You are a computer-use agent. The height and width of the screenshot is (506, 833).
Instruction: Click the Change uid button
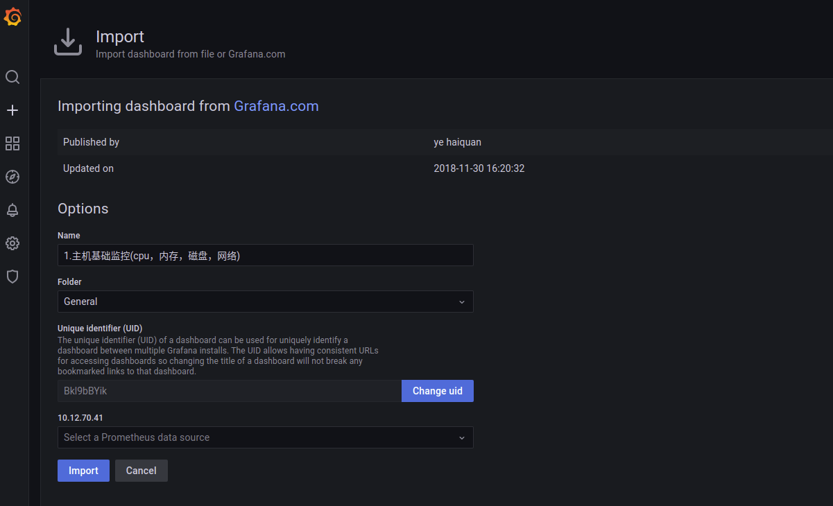click(x=438, y=391)
